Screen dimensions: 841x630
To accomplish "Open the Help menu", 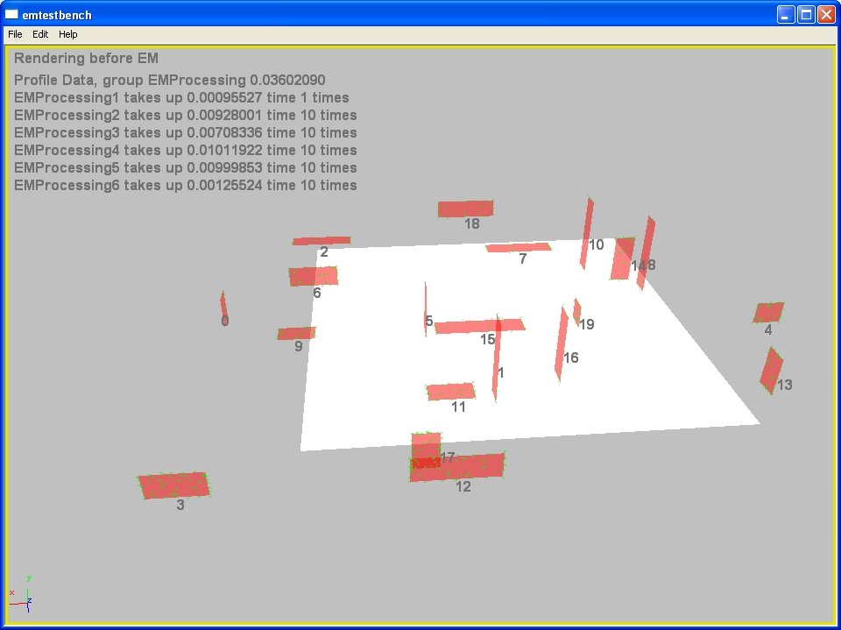I will click(x=68, y=34).
